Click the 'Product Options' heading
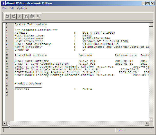The image size is (156, 135). point(28,84)
